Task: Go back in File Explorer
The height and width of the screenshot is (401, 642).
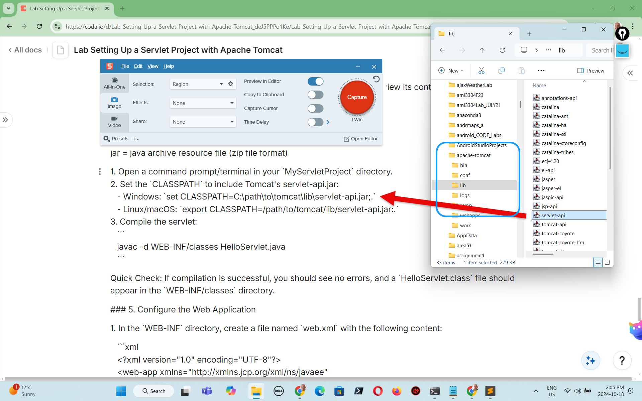Action: [442, 50]
